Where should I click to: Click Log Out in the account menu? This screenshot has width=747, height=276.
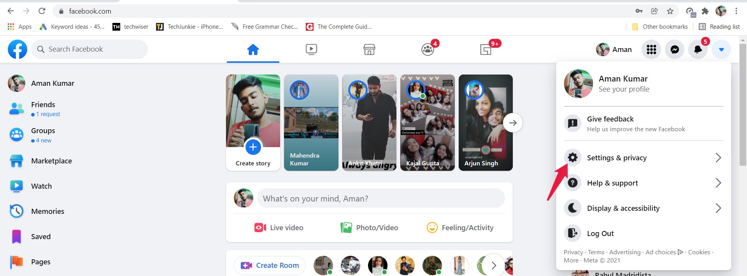point(644,233)
